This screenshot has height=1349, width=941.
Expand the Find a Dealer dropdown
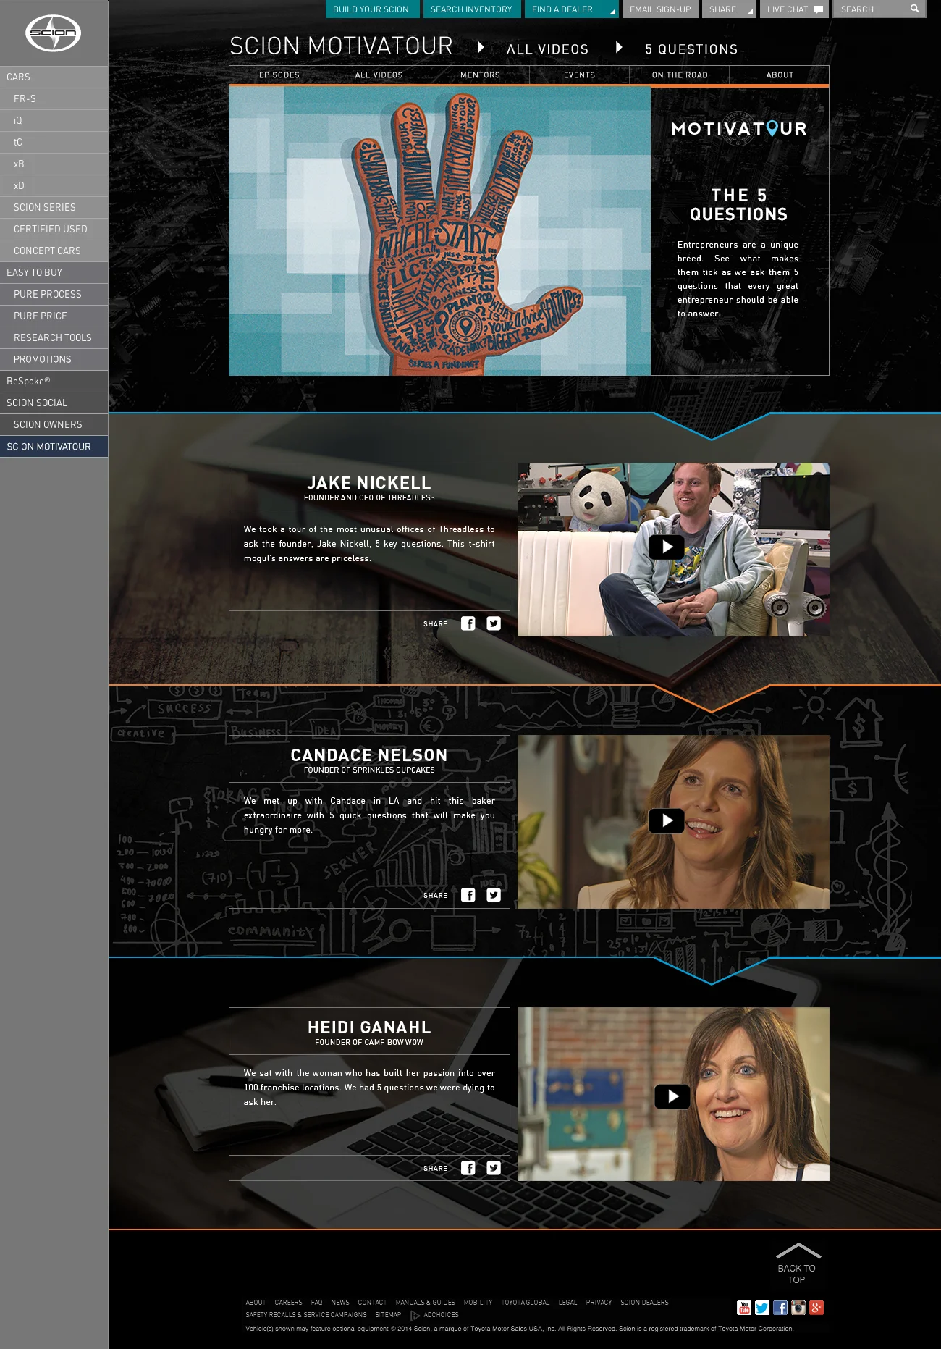[x=572, y=9]
